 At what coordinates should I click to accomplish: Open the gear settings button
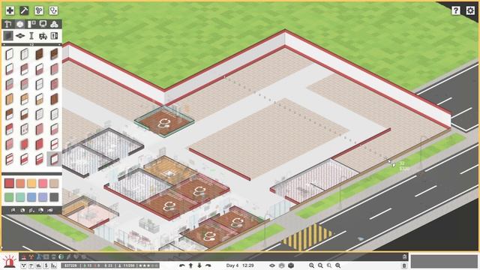(x=470, y=10)
